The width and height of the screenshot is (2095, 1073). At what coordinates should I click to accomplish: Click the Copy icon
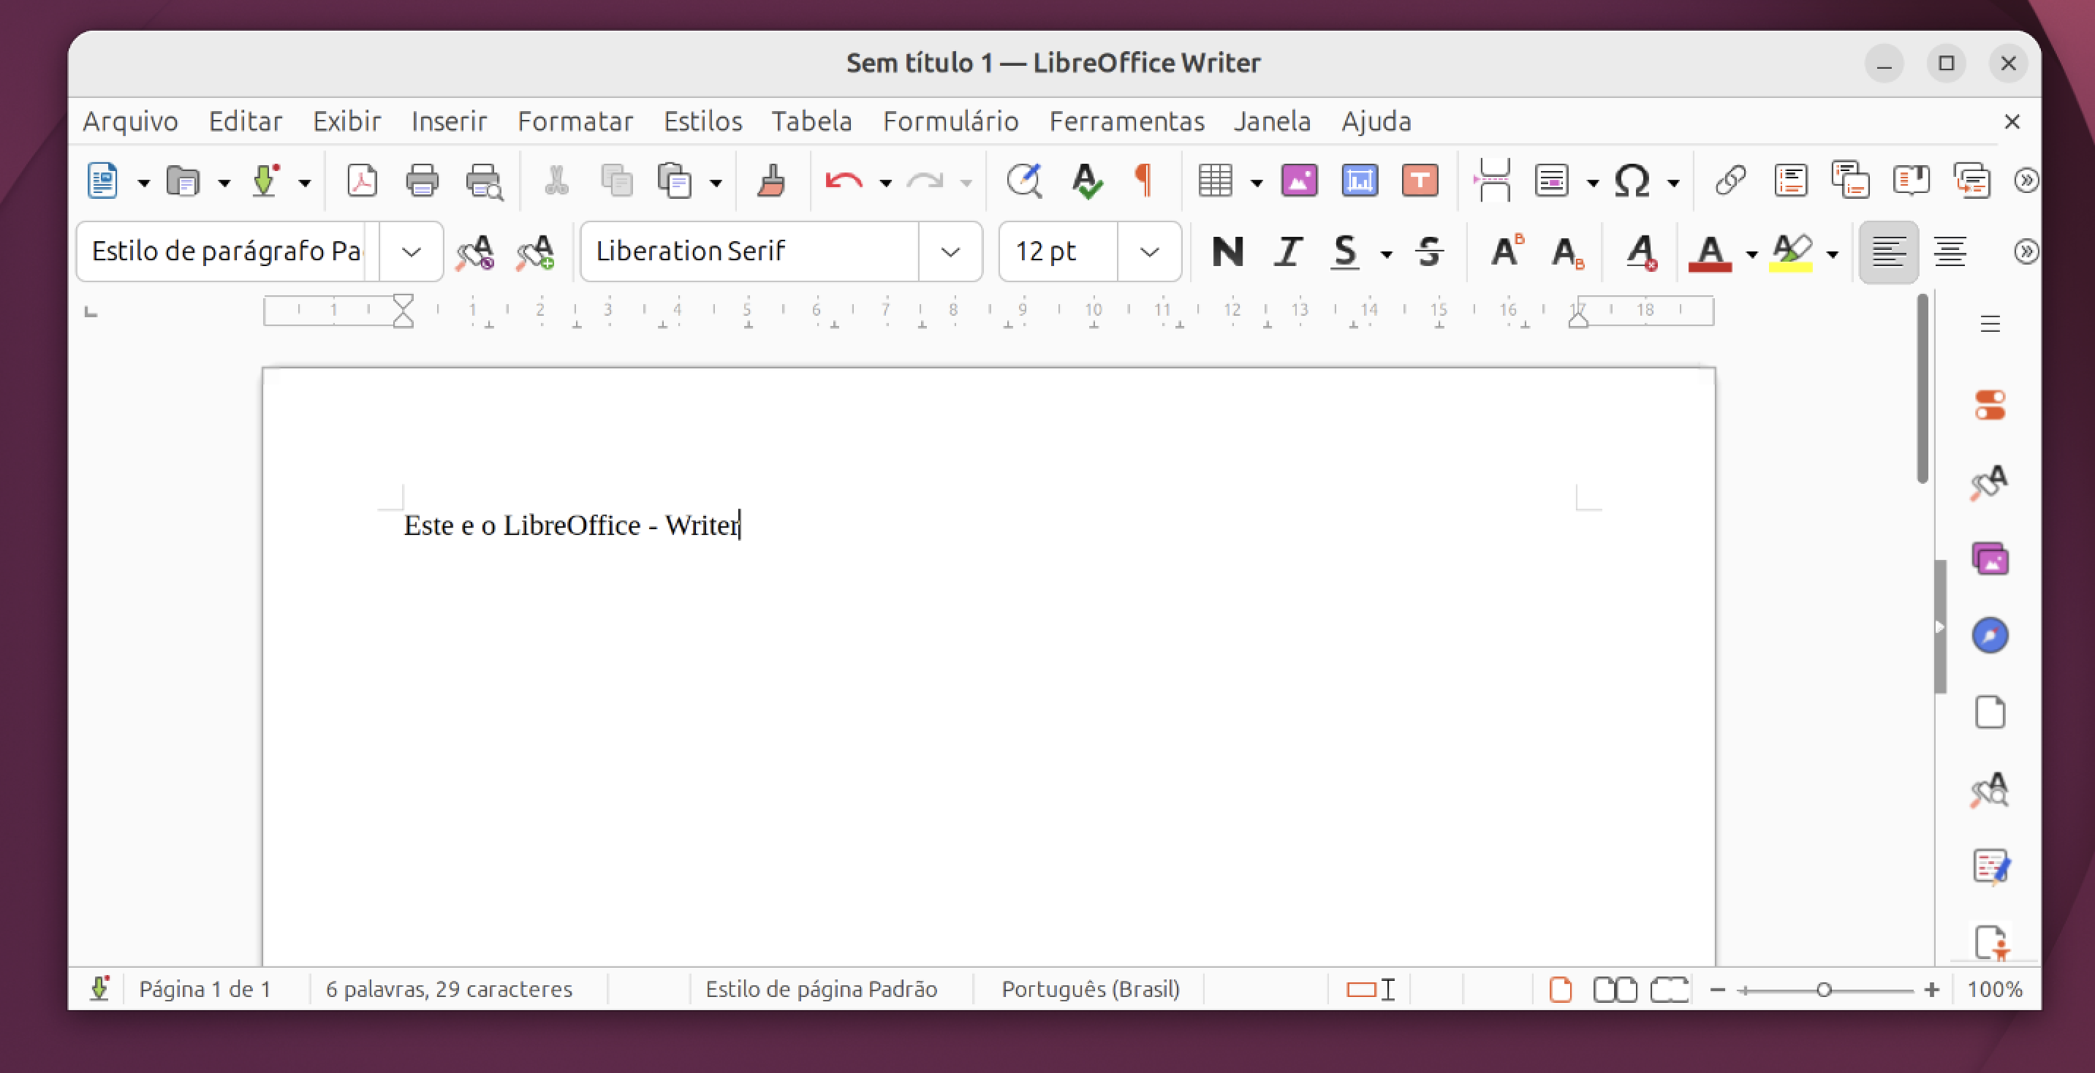pyautogui.click(x=616, y=181)
